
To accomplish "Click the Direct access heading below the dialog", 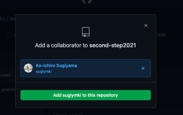I will point(68,114).
